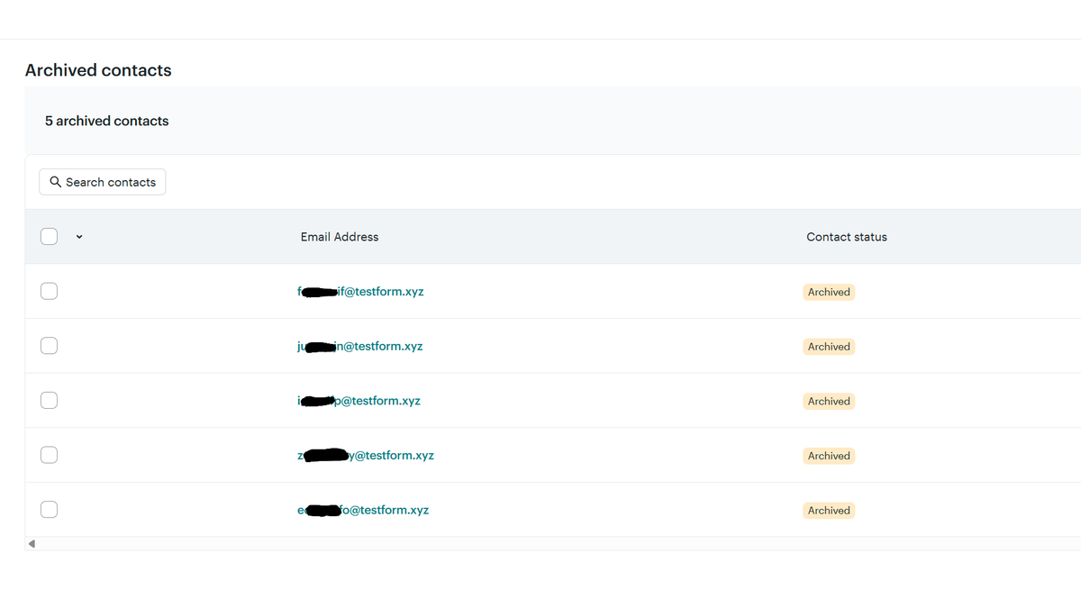
Task: Click the horizontal scrollbar left arrow
Action: coord(32,543)
